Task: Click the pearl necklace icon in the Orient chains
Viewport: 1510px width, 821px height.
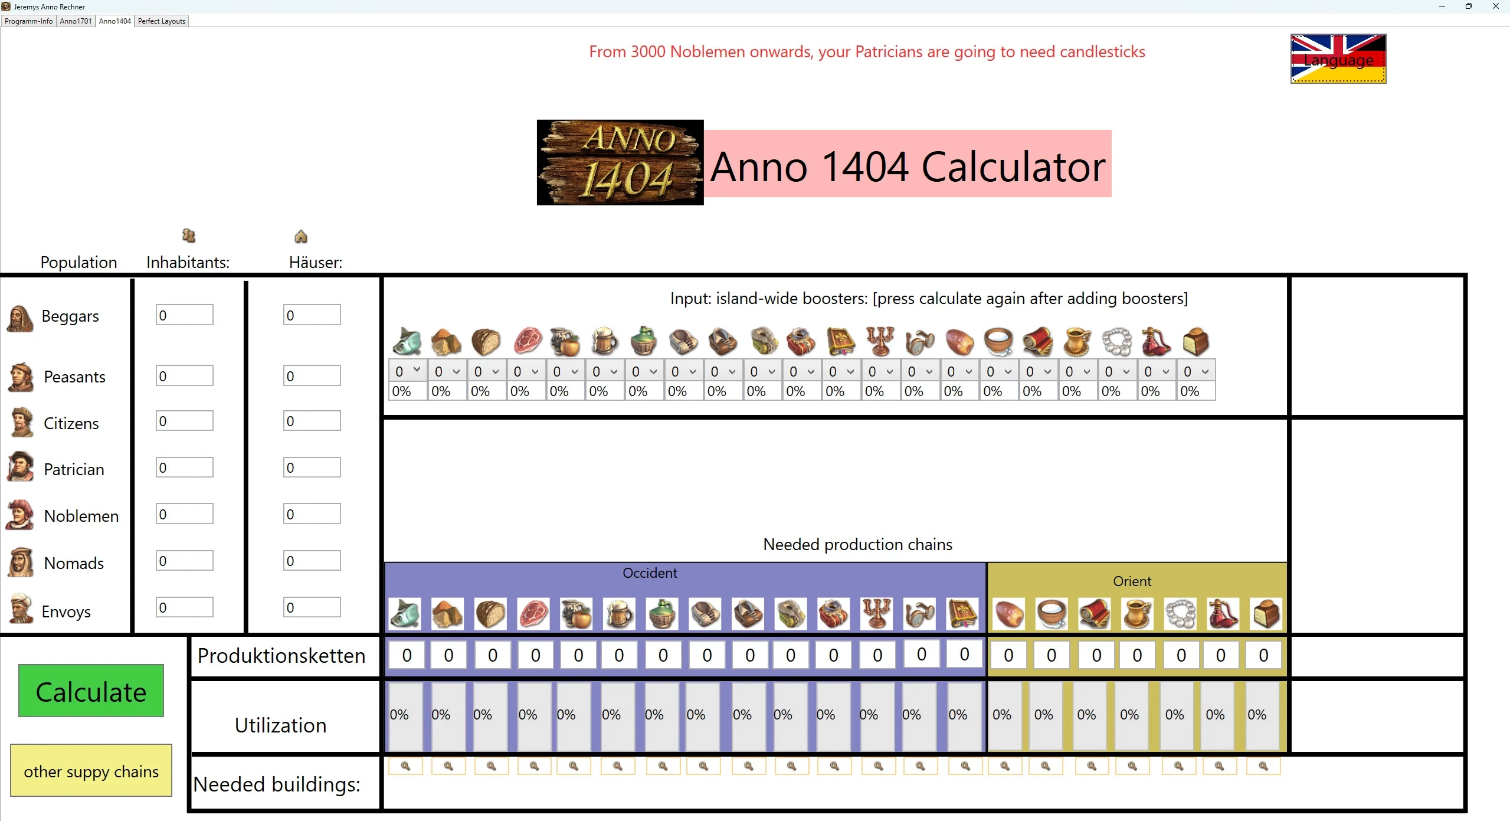Action: click(x=1181, y=614)
